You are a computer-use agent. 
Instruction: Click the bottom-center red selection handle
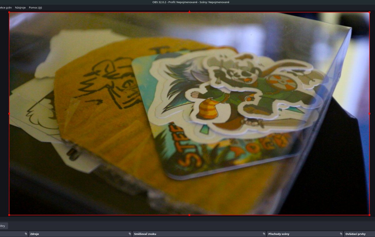189,215
